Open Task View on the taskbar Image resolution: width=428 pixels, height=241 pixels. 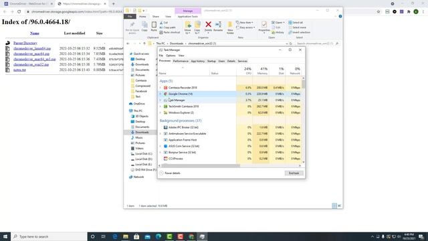[x=103, y=236]
